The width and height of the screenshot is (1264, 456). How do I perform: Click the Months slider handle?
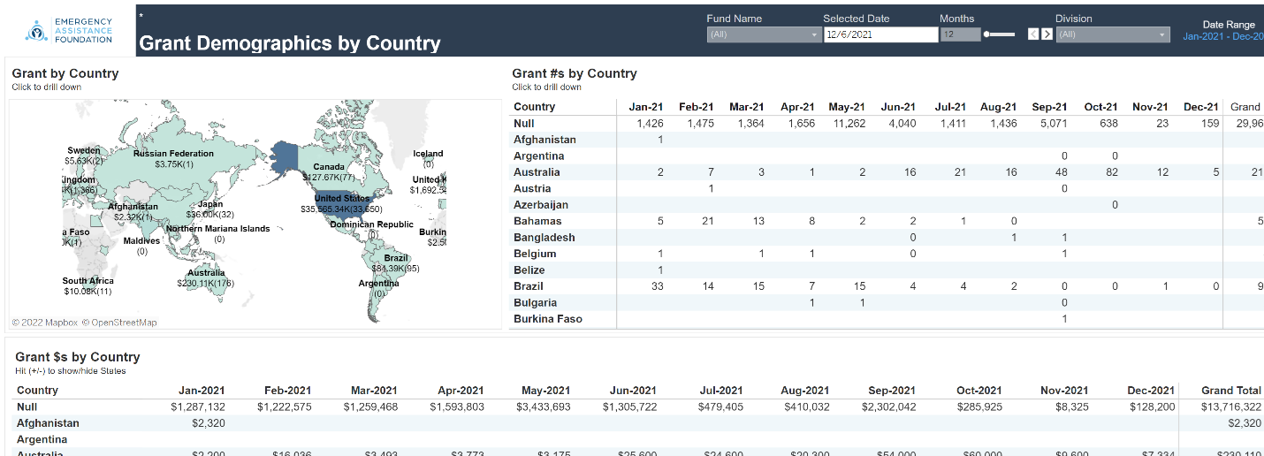(x=987, y=34)
